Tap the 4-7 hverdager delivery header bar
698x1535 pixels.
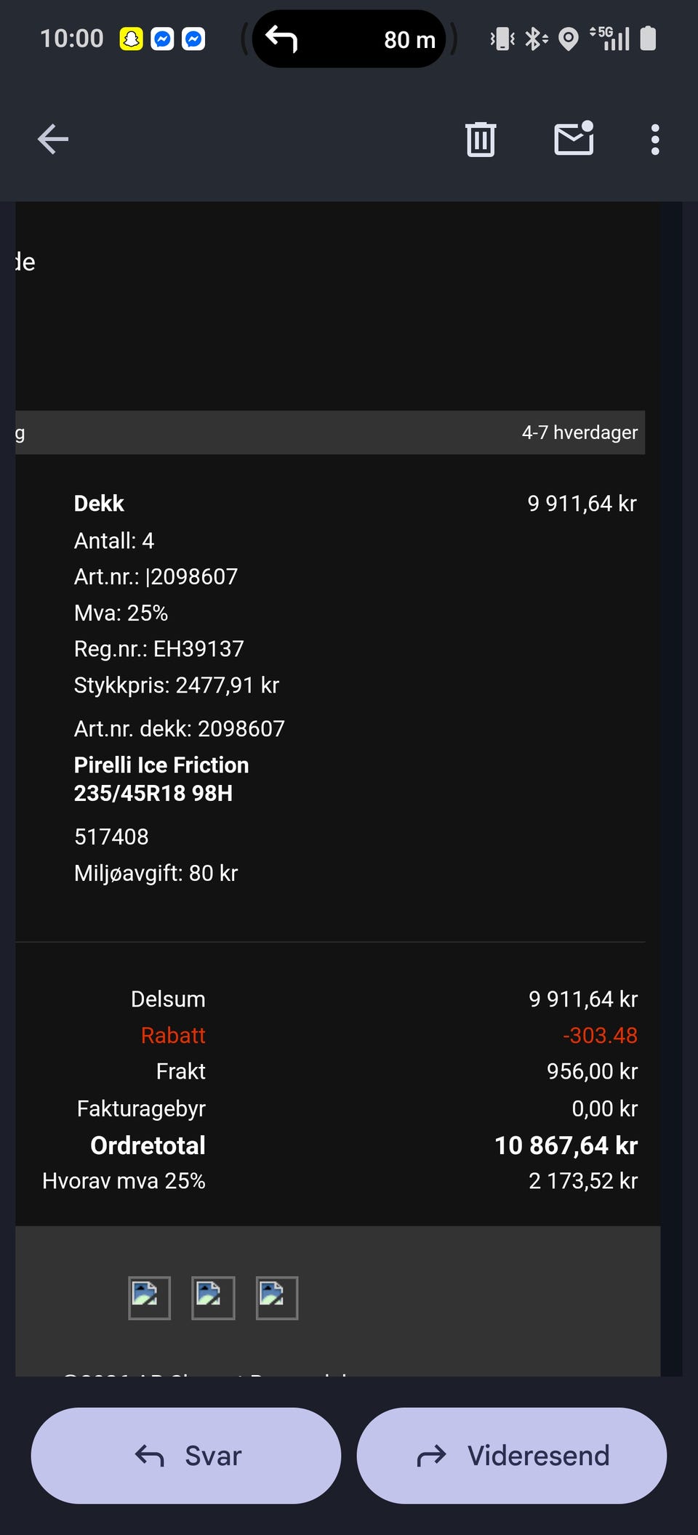331,432
